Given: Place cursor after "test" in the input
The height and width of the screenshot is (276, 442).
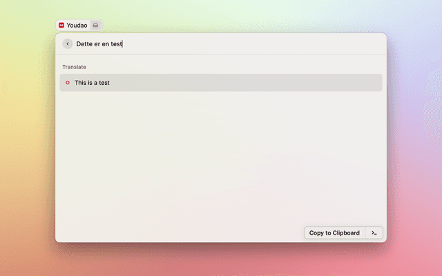Looking at the screenshot, I should [x=122, y=43].
